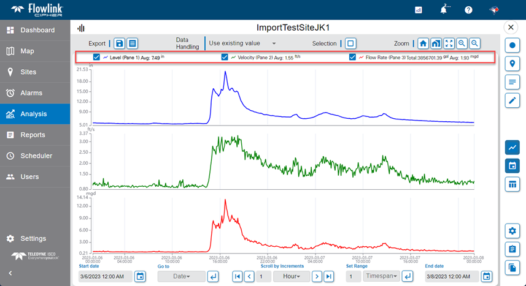Screen dimensions: 526x286
Task: Click the fullscreen zoom icon
Action: [x=449, y=43]
